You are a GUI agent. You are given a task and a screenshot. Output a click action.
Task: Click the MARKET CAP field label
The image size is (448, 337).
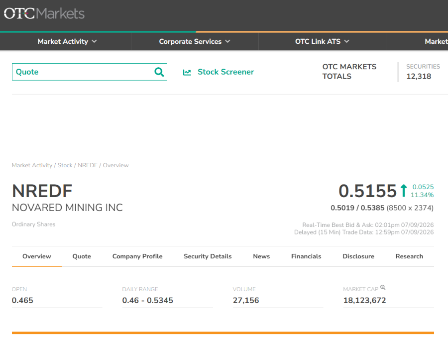[360, 289]
